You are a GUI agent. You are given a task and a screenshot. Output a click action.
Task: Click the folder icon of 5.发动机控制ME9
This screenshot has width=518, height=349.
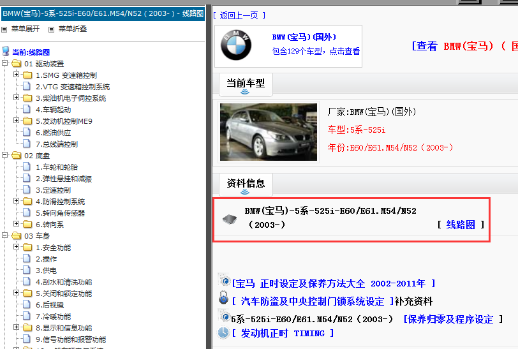[27, 121]
